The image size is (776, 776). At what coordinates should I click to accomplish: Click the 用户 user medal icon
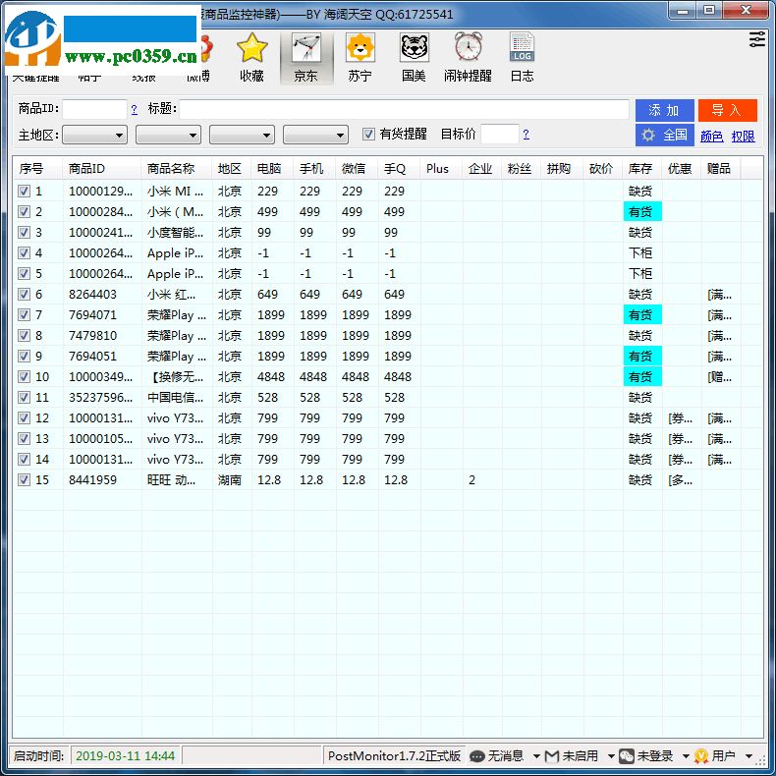pos(701,756)
